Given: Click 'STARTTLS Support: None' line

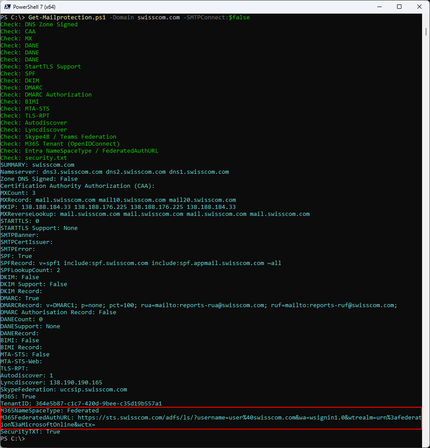Looking at the screenshot, I should pos(39,228).
